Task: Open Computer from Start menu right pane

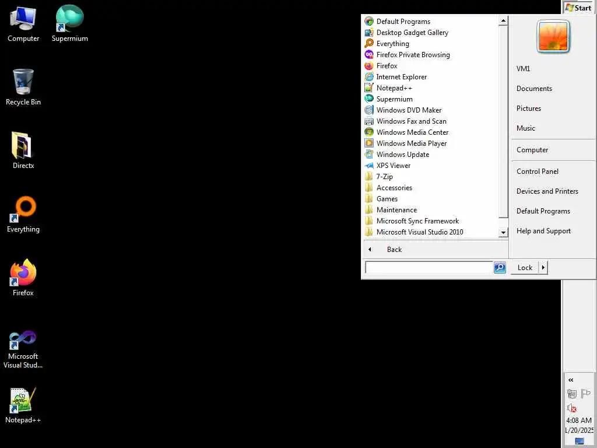Action: [532, 150]
